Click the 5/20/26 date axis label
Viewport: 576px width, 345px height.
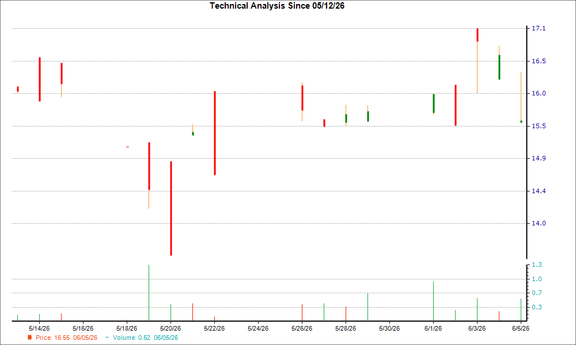[x=170, y=328]
